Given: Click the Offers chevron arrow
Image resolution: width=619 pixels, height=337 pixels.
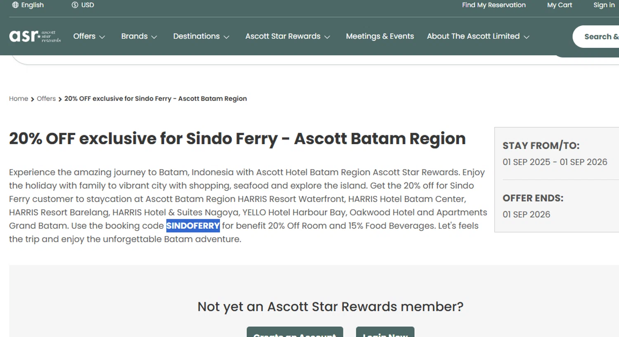Looking at the screenshot, I should click(x=102, y=37).
